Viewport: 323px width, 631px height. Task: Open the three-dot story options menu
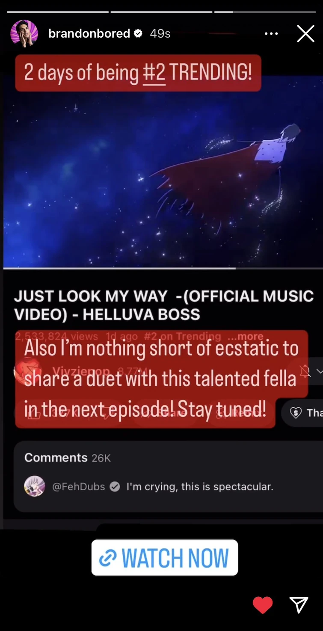tap(271, 33)
